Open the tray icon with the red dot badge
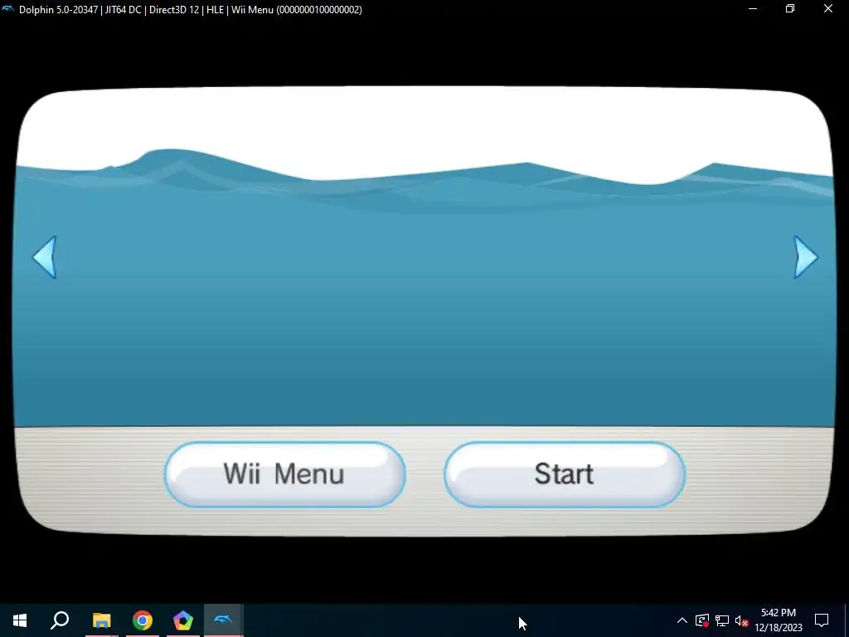The width and height of the screenshot is (849, 637). coord(701,620)
